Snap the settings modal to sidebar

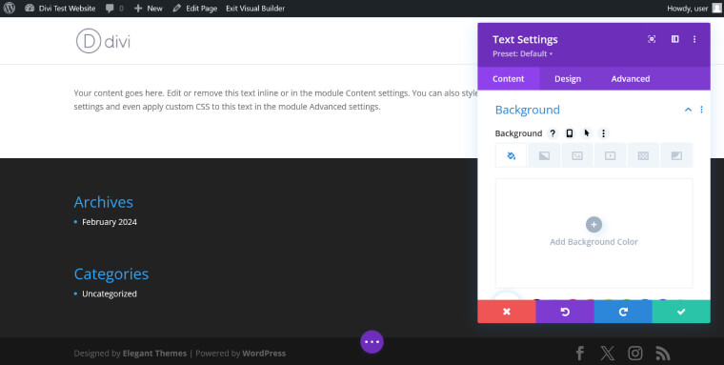click(675, 39)
